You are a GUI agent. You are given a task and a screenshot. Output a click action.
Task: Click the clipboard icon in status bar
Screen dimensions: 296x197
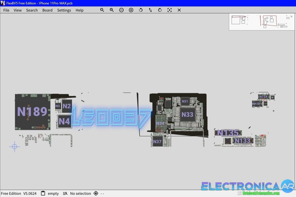click(x=43, y=193)
